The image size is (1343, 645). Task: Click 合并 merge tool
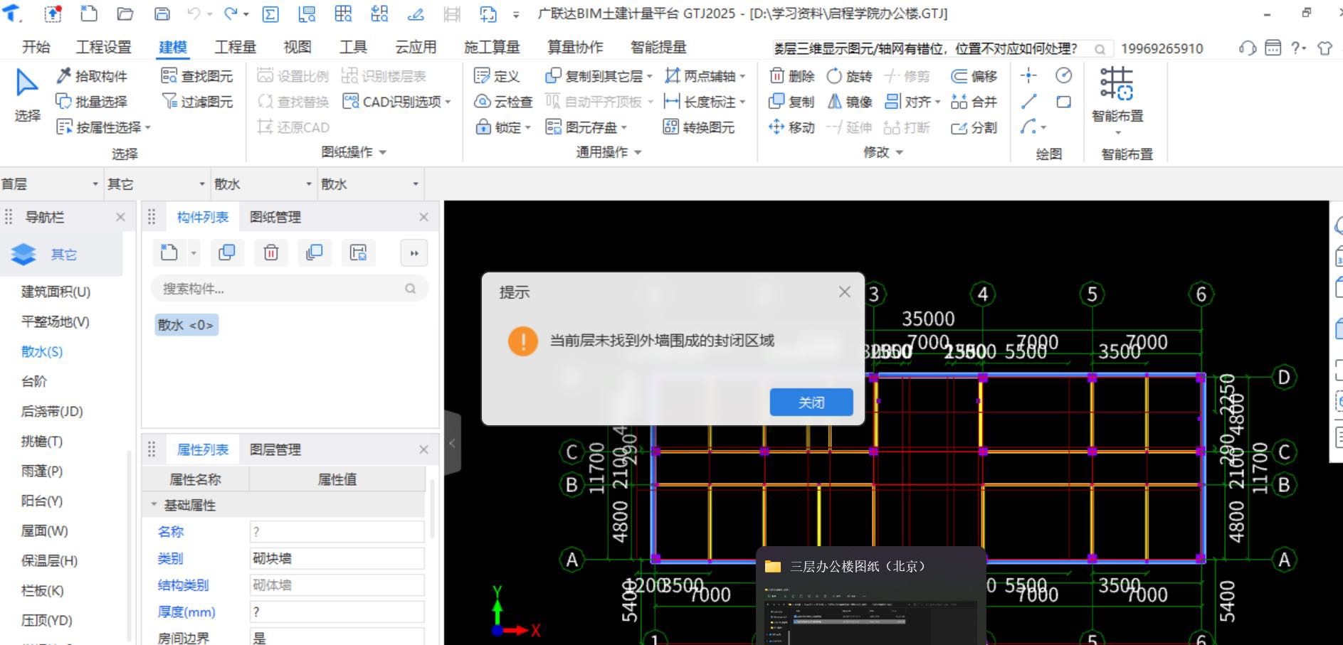974,102
